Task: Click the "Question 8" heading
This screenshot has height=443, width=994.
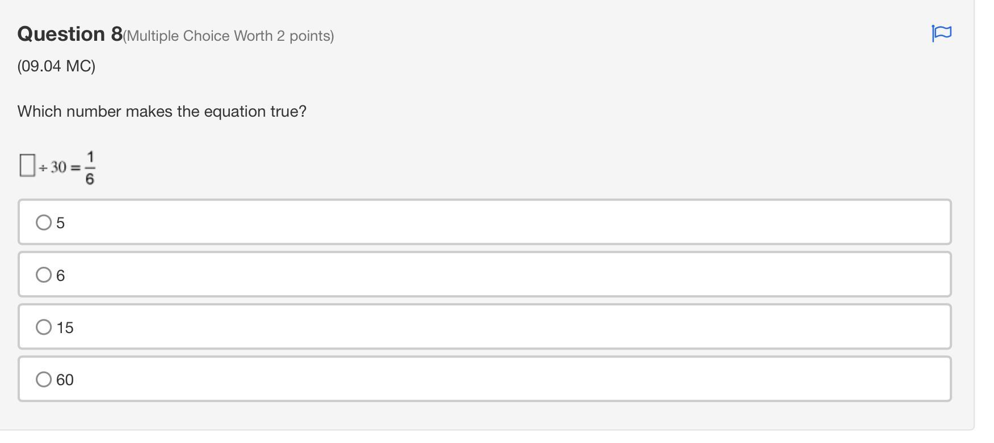Action: [70, 34]
